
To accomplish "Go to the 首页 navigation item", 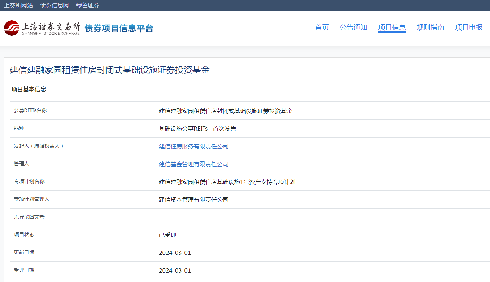I will (322, 28).
